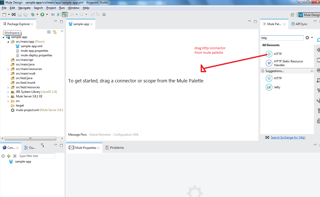
Task: Open the Window menu
Action: [74, 8]
